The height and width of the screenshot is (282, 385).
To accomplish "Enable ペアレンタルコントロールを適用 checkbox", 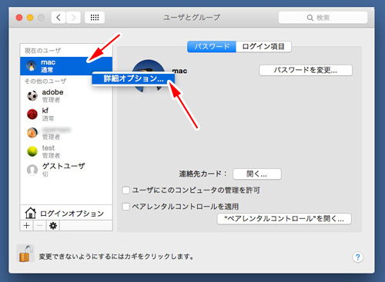I will click(x=126, y=207).
